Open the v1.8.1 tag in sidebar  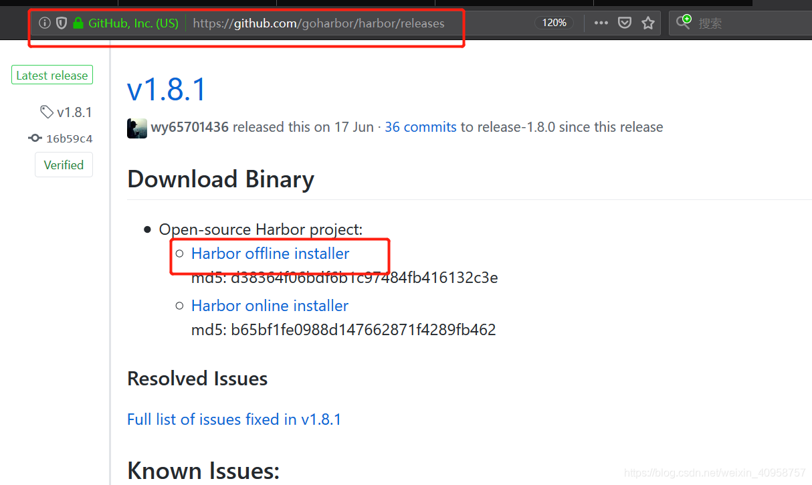pos(74,112)
